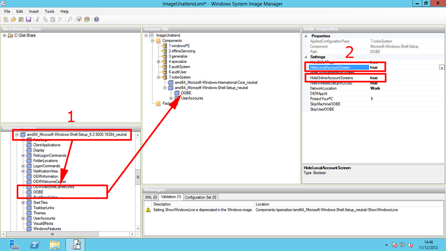The width and height of the screenshot is (446, 251).
Task: Click the warning icon in Messages list
Action: (148, 210)
